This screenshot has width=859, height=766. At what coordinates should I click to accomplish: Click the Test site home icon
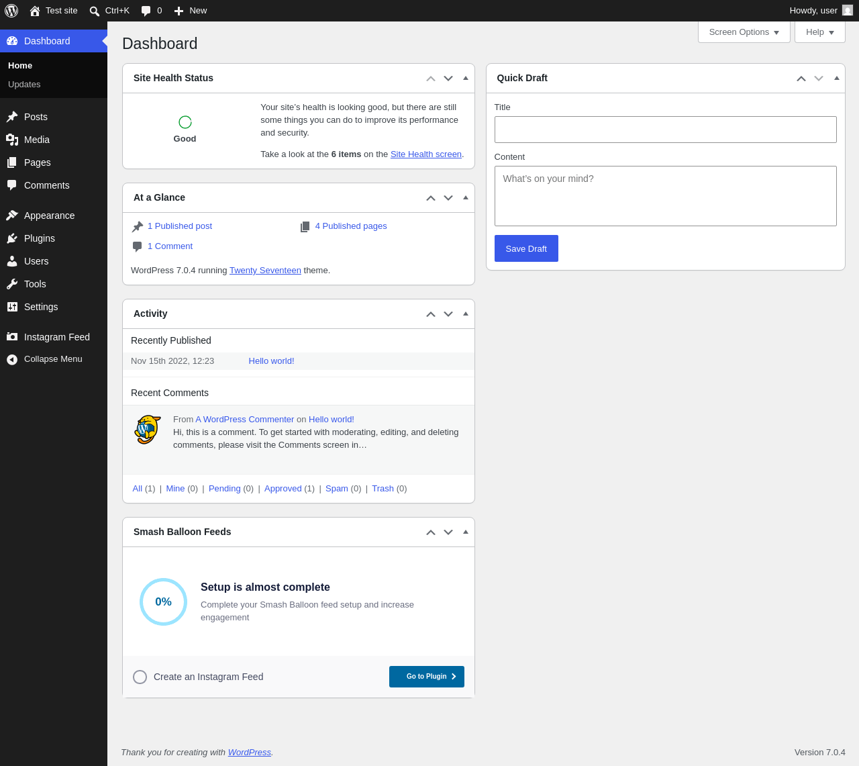point(35,11)
